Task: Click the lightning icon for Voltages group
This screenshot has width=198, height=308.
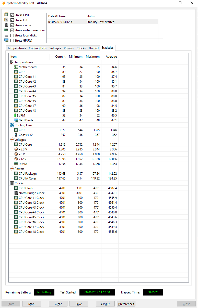Action: 12,140
